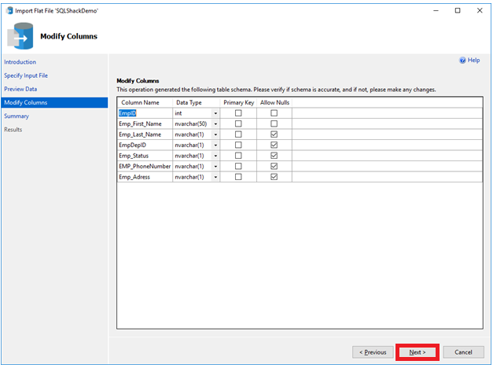
Task: Edit the EmpID column name field
Action: point(145,113)
